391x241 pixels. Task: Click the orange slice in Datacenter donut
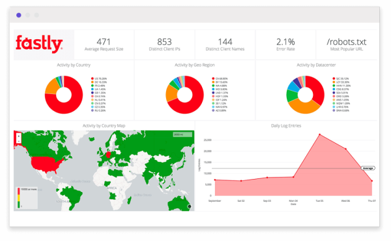point(304,108)
